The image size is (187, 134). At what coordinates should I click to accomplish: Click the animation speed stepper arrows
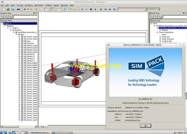click(x=159, y=9)
